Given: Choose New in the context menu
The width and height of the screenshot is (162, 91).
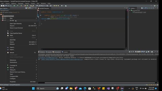Looking at the screenshot, I should tap(11, 18).
